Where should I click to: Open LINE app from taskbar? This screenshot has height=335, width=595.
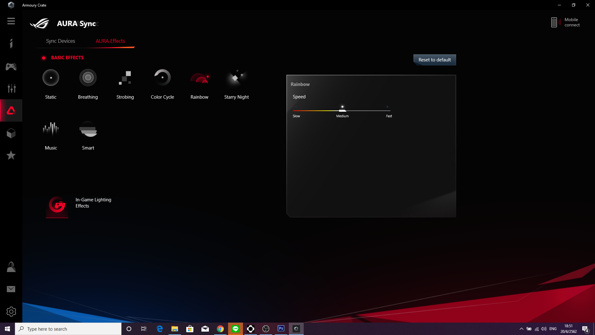tap(236, 329)
